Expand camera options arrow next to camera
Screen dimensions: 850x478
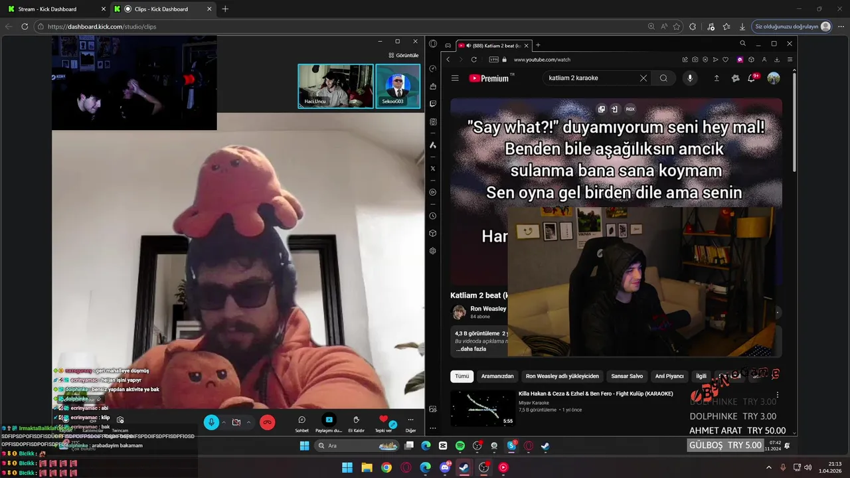click(249, 422)
